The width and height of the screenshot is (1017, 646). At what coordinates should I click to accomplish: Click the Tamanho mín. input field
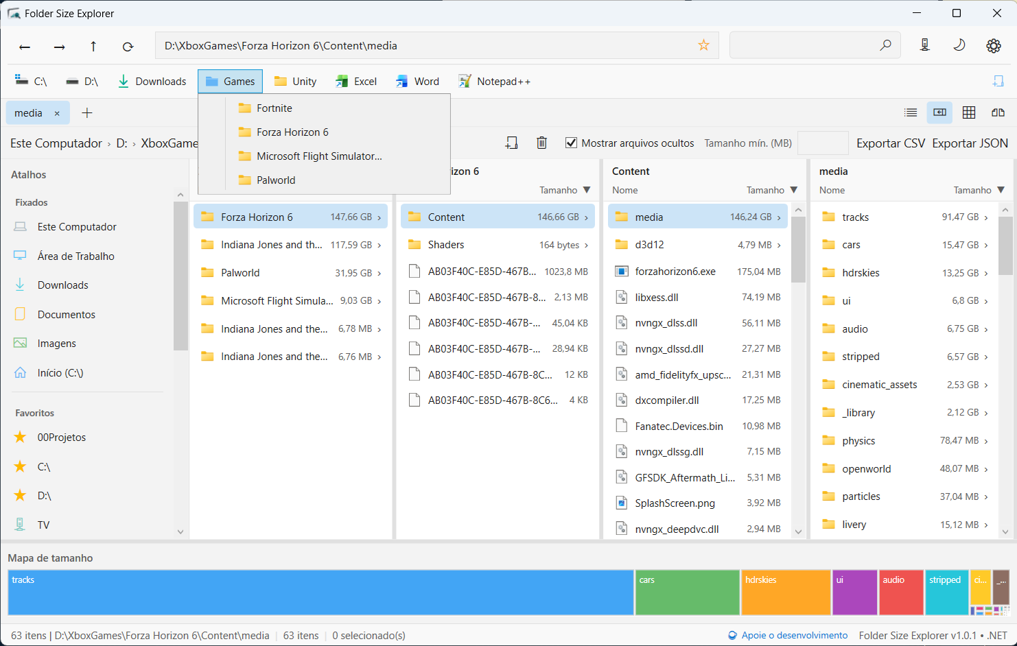(x=823, y=143)
